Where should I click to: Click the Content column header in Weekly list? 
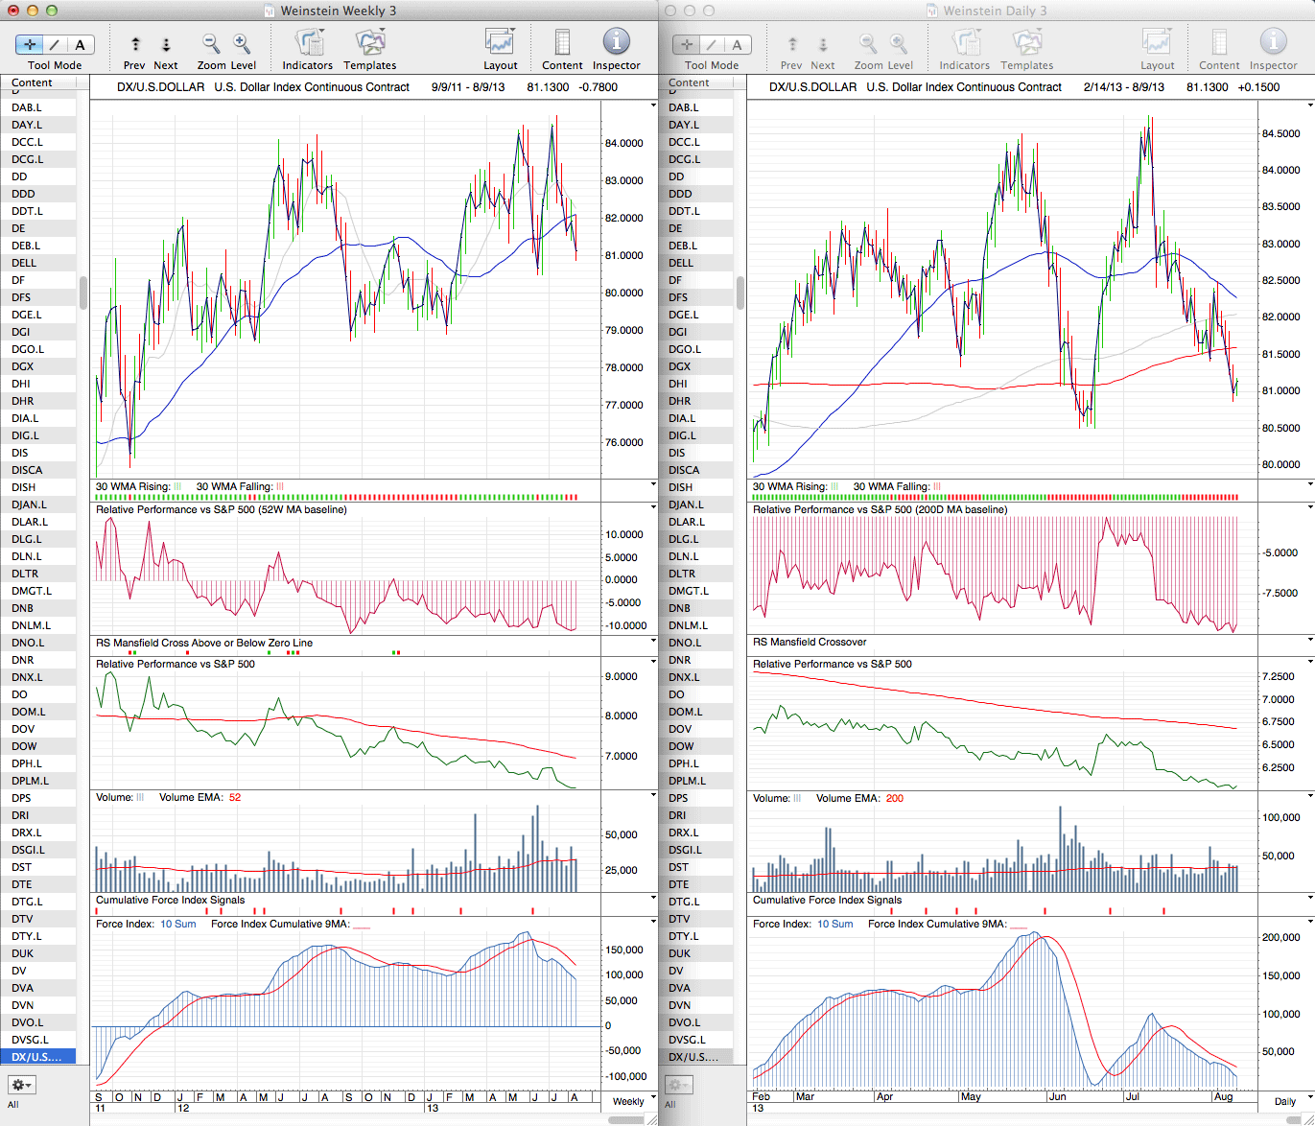coord(33,83)
